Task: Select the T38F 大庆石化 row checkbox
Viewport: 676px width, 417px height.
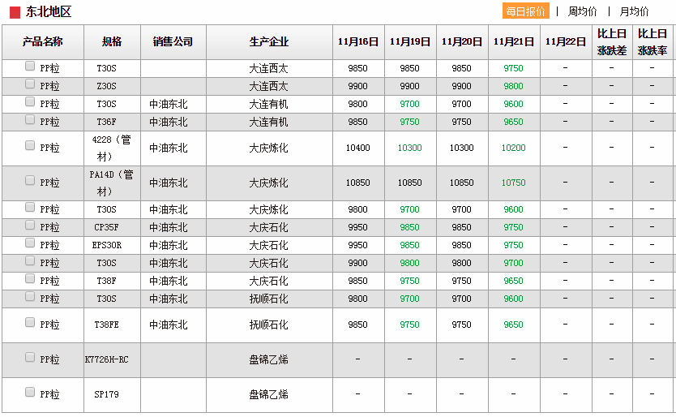Action: (30, 279)
